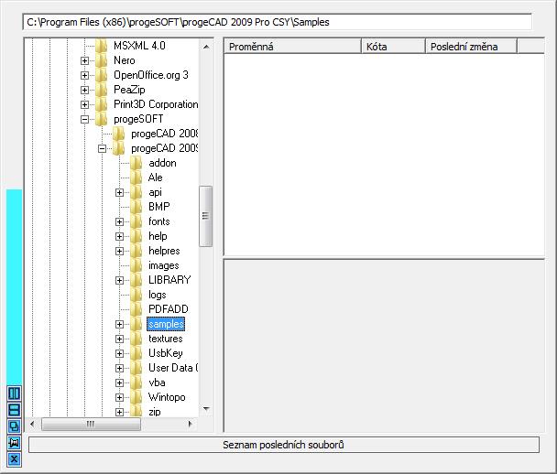The image size is (557, 474).
Task: Select the vba folder name
Action: (157, 382)
